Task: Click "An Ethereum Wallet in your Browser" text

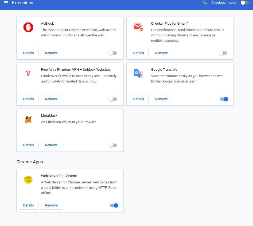Action: (68, 122)
